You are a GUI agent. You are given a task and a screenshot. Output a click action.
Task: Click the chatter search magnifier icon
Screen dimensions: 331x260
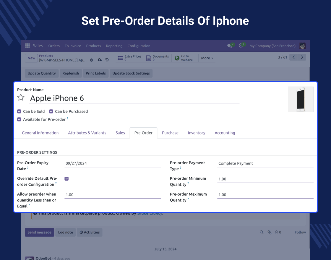pos(262,232)
